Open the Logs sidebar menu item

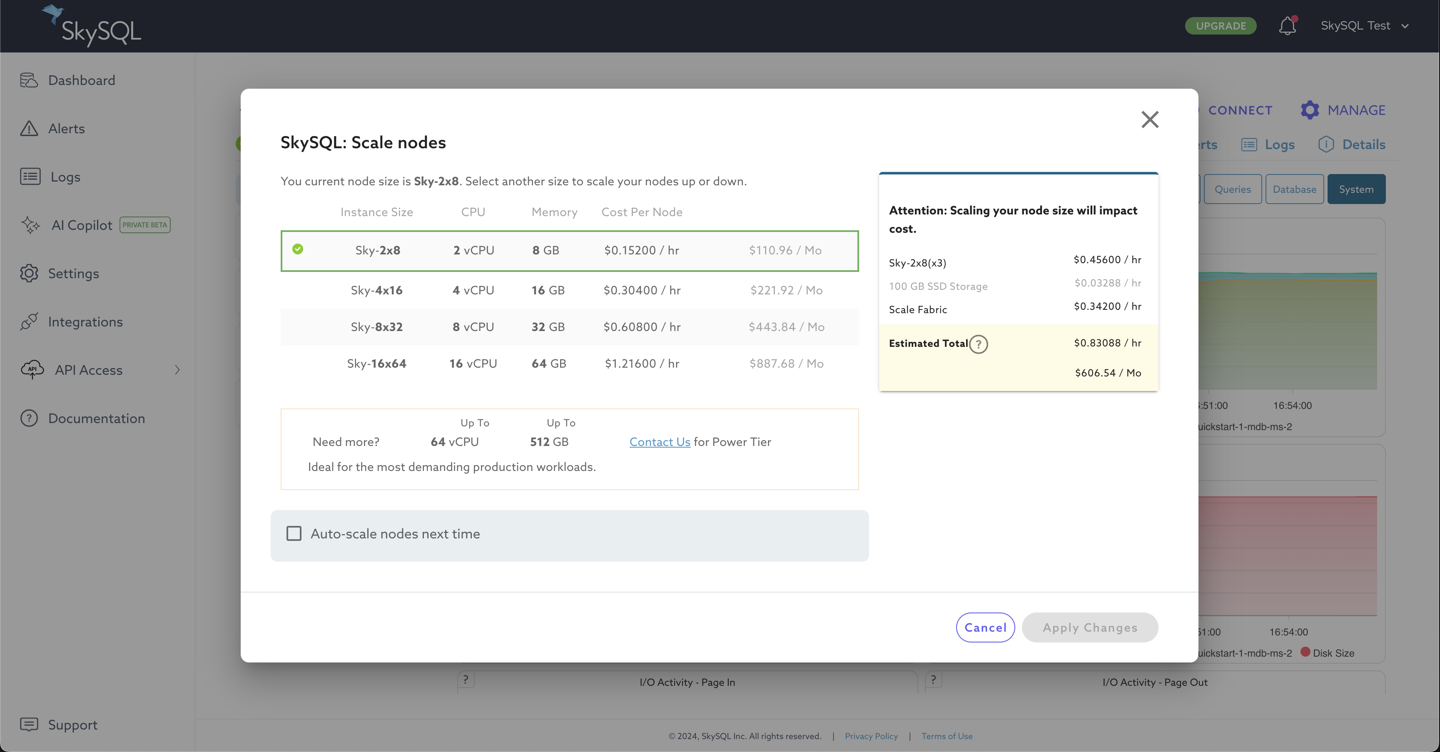point(65,177)
